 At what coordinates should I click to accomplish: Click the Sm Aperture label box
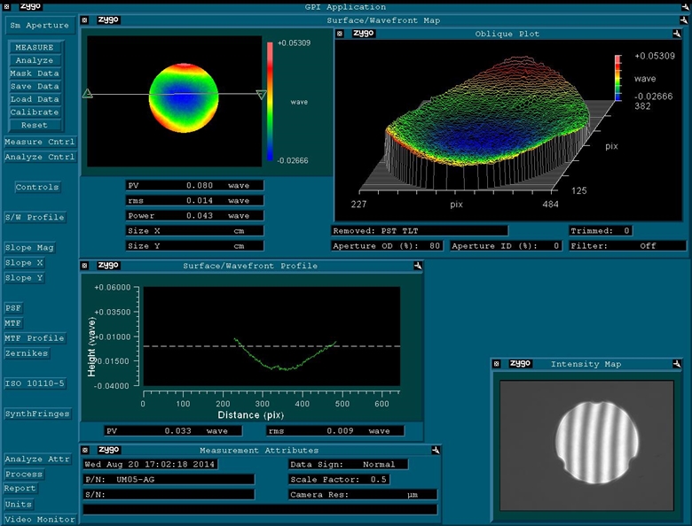click(x=40, y=26)
